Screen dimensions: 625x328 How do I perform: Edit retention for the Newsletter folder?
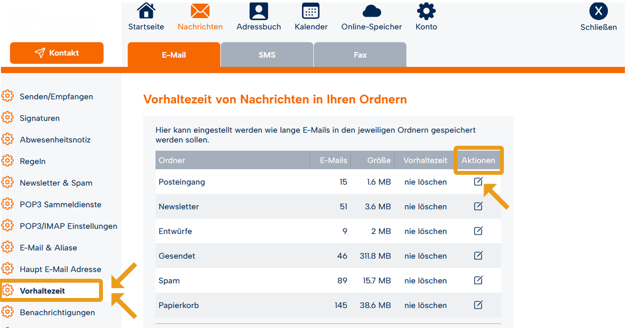pyautogui.click(x=478, y=206)
